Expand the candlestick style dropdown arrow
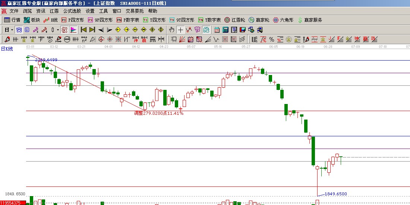The image size is (410, 205). tap(57, 30)
